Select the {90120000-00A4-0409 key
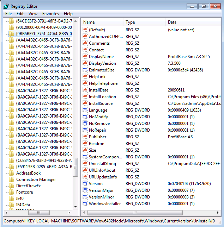This screenshot has height=227, width=224. pyautogui.click(x=44, y=27)
